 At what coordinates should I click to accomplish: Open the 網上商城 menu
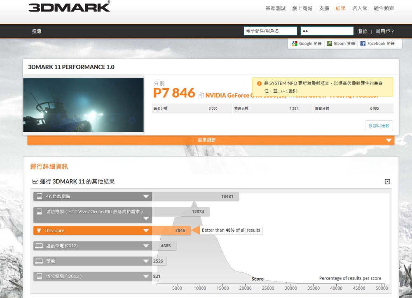pyautogui.click(x=302, y=8)
